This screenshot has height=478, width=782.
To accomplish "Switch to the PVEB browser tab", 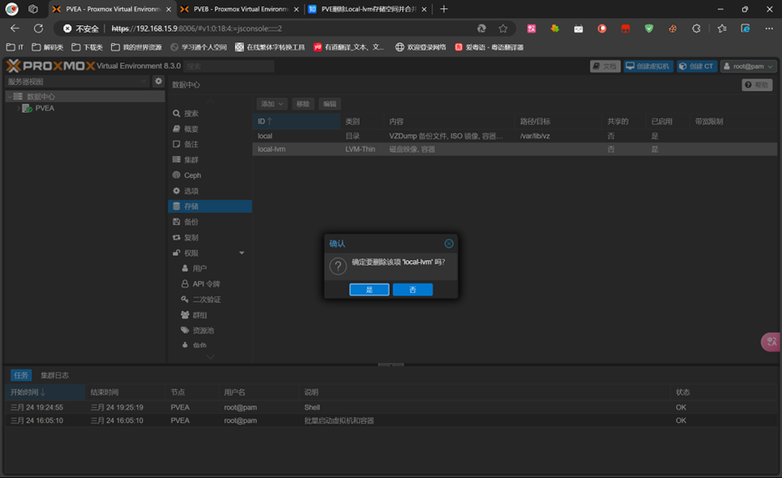I will (x=240, y=9).
